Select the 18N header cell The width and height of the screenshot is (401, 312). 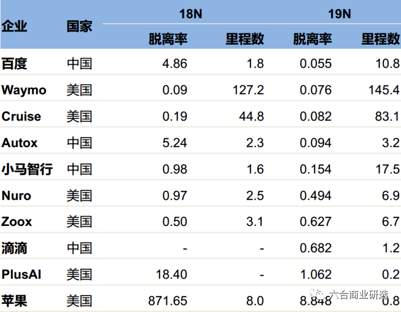pyautogui.click(x=191, y=14)
